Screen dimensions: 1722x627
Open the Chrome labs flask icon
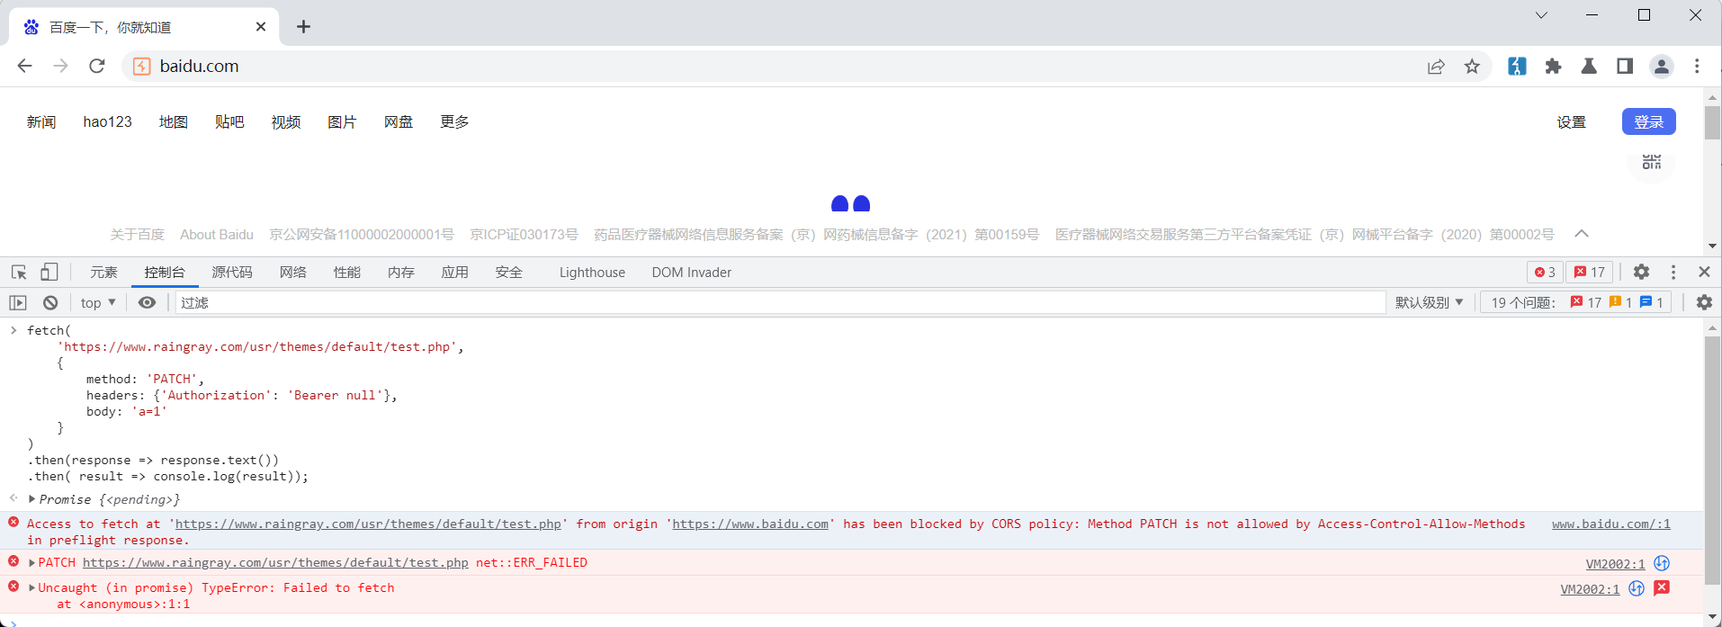pos(1589,66)
